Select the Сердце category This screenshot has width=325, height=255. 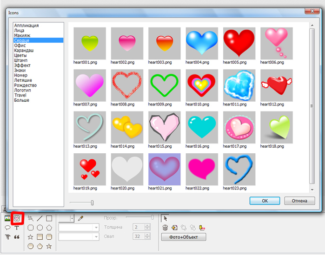click(38, 40)
